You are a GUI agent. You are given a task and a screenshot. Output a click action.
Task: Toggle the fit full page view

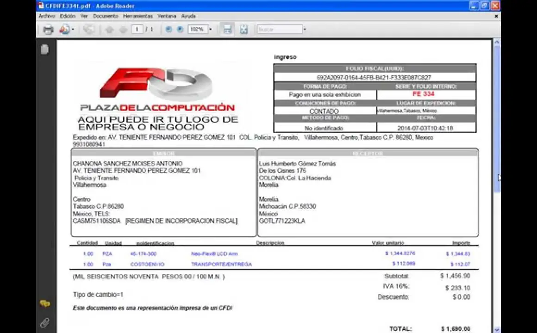pyautogui.click(x=244, y=30)
